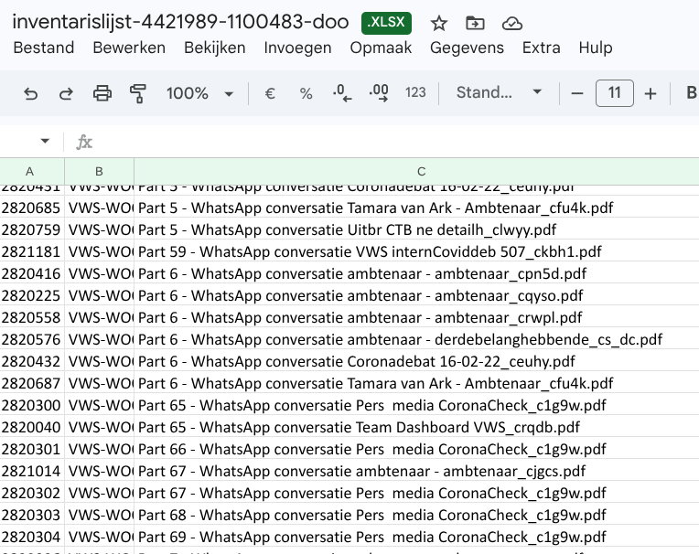Rename document title inventarislijst-4421989-1100483-doo
Screen dimensions: 699x554
coord(180,21)
